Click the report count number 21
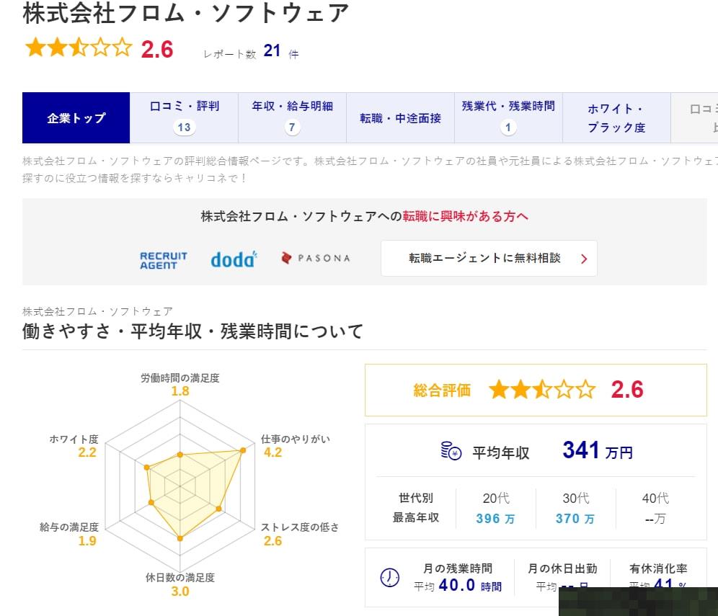 point(272,50)
